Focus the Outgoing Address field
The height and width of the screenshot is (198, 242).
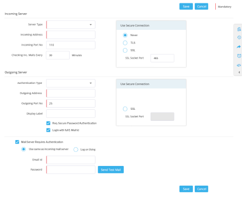pos(71,94)
